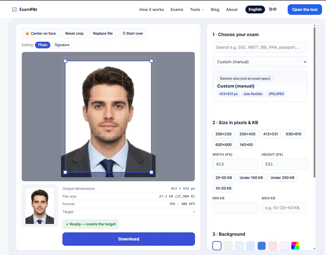Choose the 413×531 size preset
This screenshot has width=326, height=255.
pyautogui.click(x=271, y=134)
